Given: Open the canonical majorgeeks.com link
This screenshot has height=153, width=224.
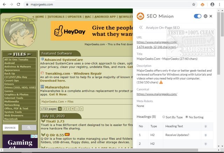Looking at the screenshot, I should [x=157, y=94].
